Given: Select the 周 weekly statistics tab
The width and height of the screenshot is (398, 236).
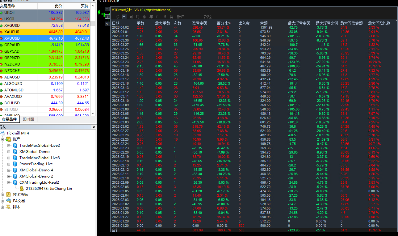Looking at the screenshot, I should (x=131, y=17).
